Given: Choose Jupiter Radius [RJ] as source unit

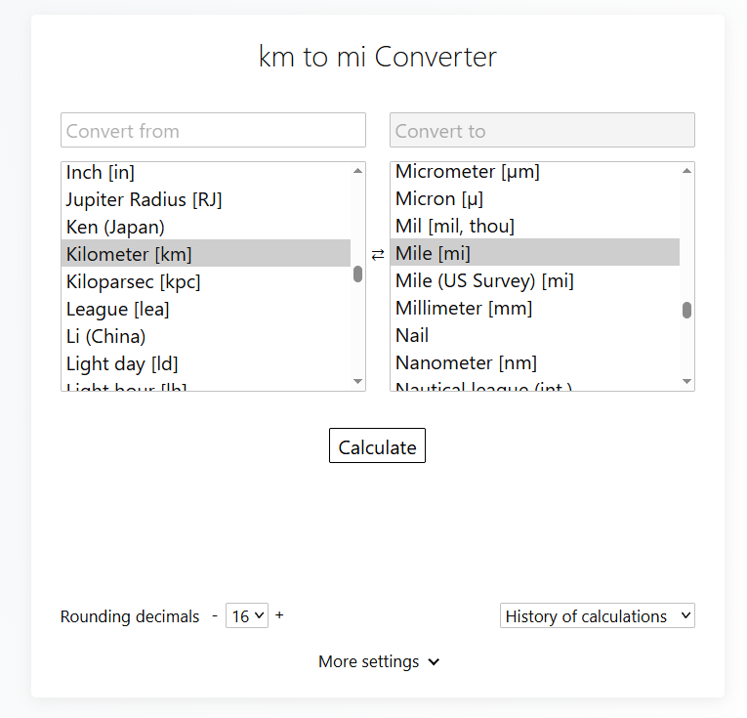Looking at the screenshot, I should (x=144, y=200).
